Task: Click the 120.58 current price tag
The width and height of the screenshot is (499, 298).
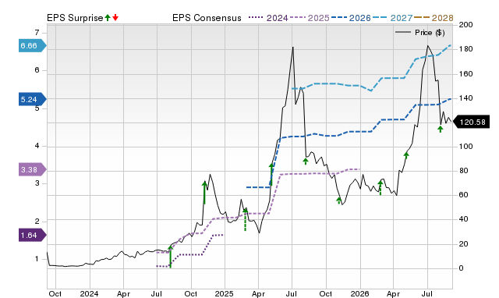Action: 471,122
